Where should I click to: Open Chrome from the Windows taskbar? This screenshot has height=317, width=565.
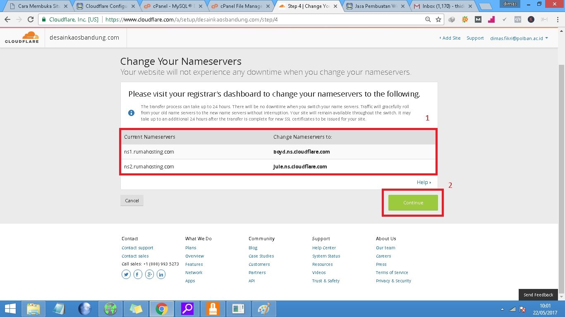click(161, 309)
